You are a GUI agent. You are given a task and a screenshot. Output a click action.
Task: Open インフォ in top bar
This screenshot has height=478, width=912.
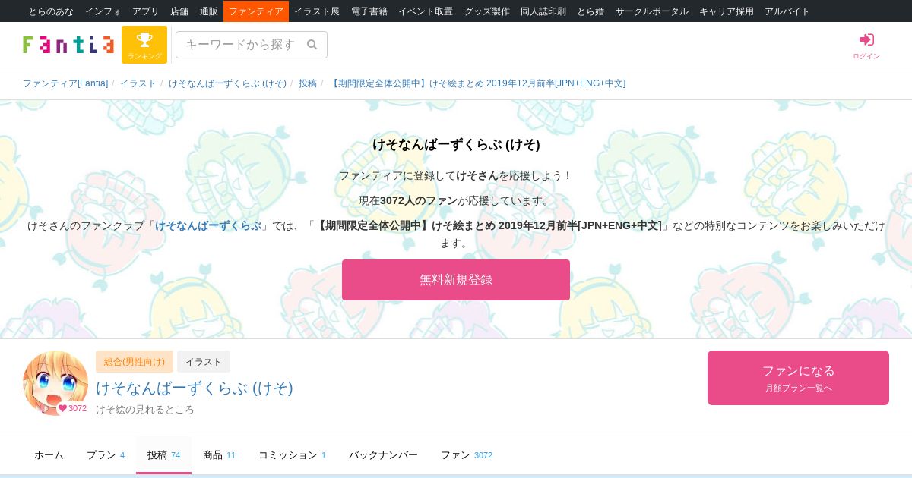tap(103, 11)
